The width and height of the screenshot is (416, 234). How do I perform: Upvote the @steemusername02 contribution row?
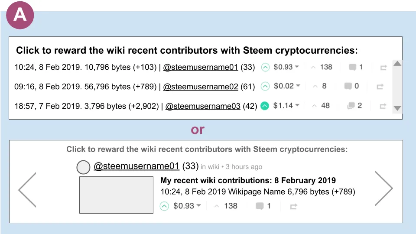[x=265, y=86]
